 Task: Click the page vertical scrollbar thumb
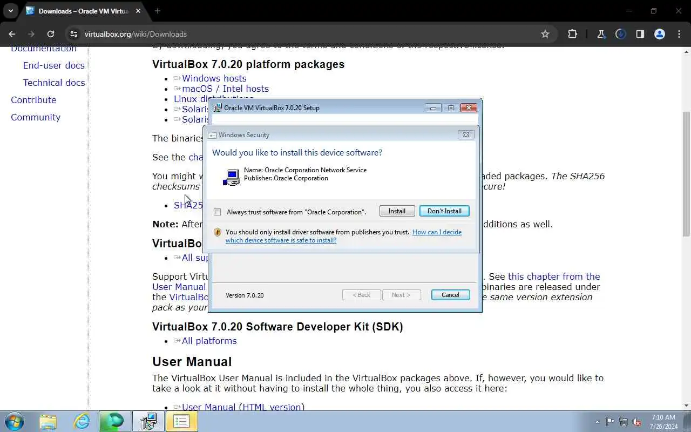click(686, 173)
